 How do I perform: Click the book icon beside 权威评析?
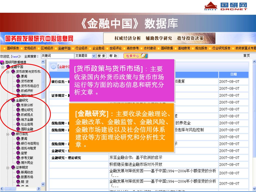[x=18, y=91]
